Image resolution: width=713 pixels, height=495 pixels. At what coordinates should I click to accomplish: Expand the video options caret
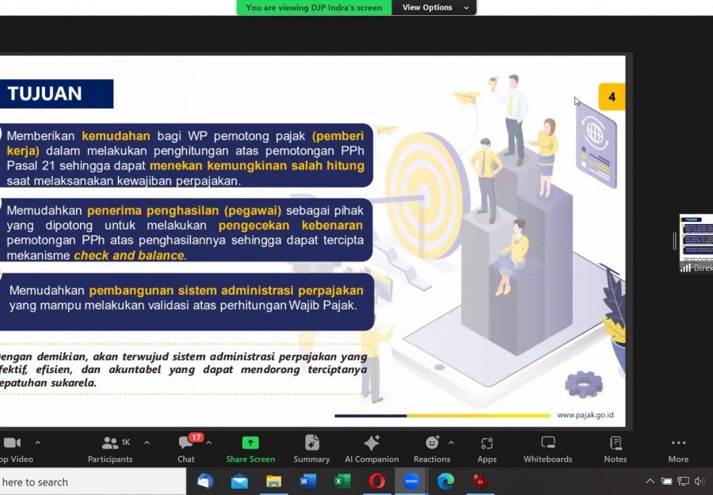pos(37,443)
